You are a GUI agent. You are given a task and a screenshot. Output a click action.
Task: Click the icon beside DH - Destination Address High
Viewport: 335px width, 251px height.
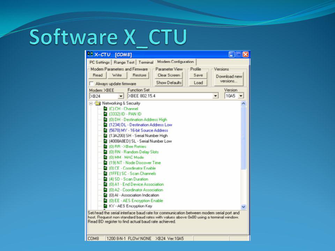pyautogui.click(x=105, y=120)
